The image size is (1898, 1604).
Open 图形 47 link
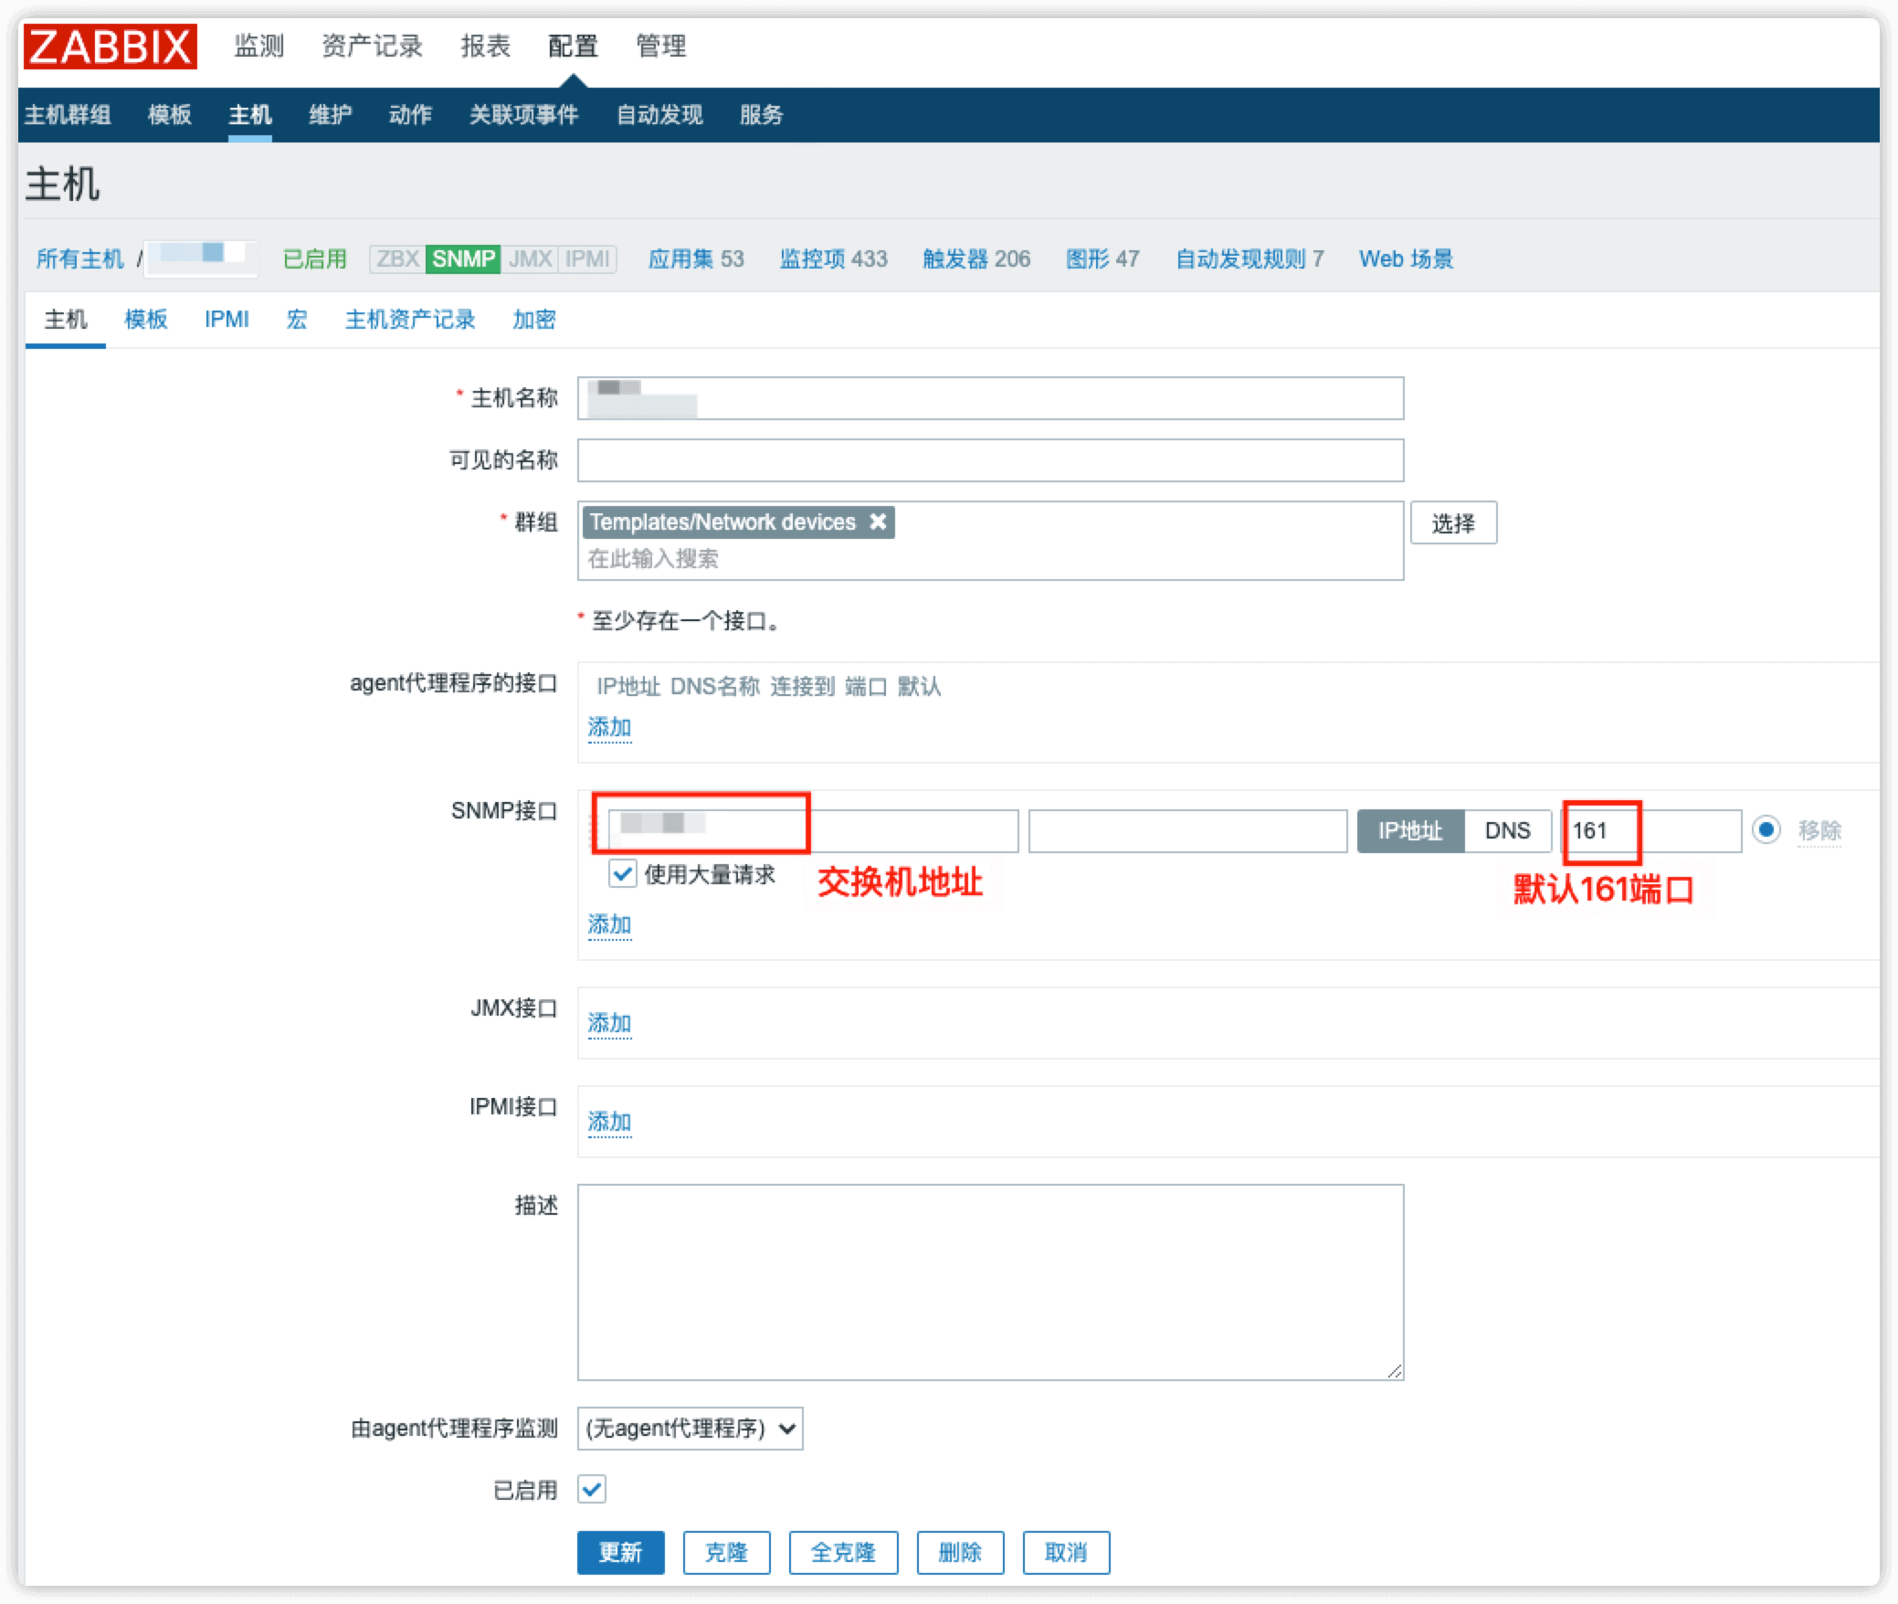(x=1102, y=259)
